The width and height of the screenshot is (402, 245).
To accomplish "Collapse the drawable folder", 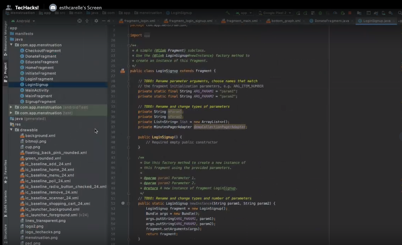I will point(11,130).
